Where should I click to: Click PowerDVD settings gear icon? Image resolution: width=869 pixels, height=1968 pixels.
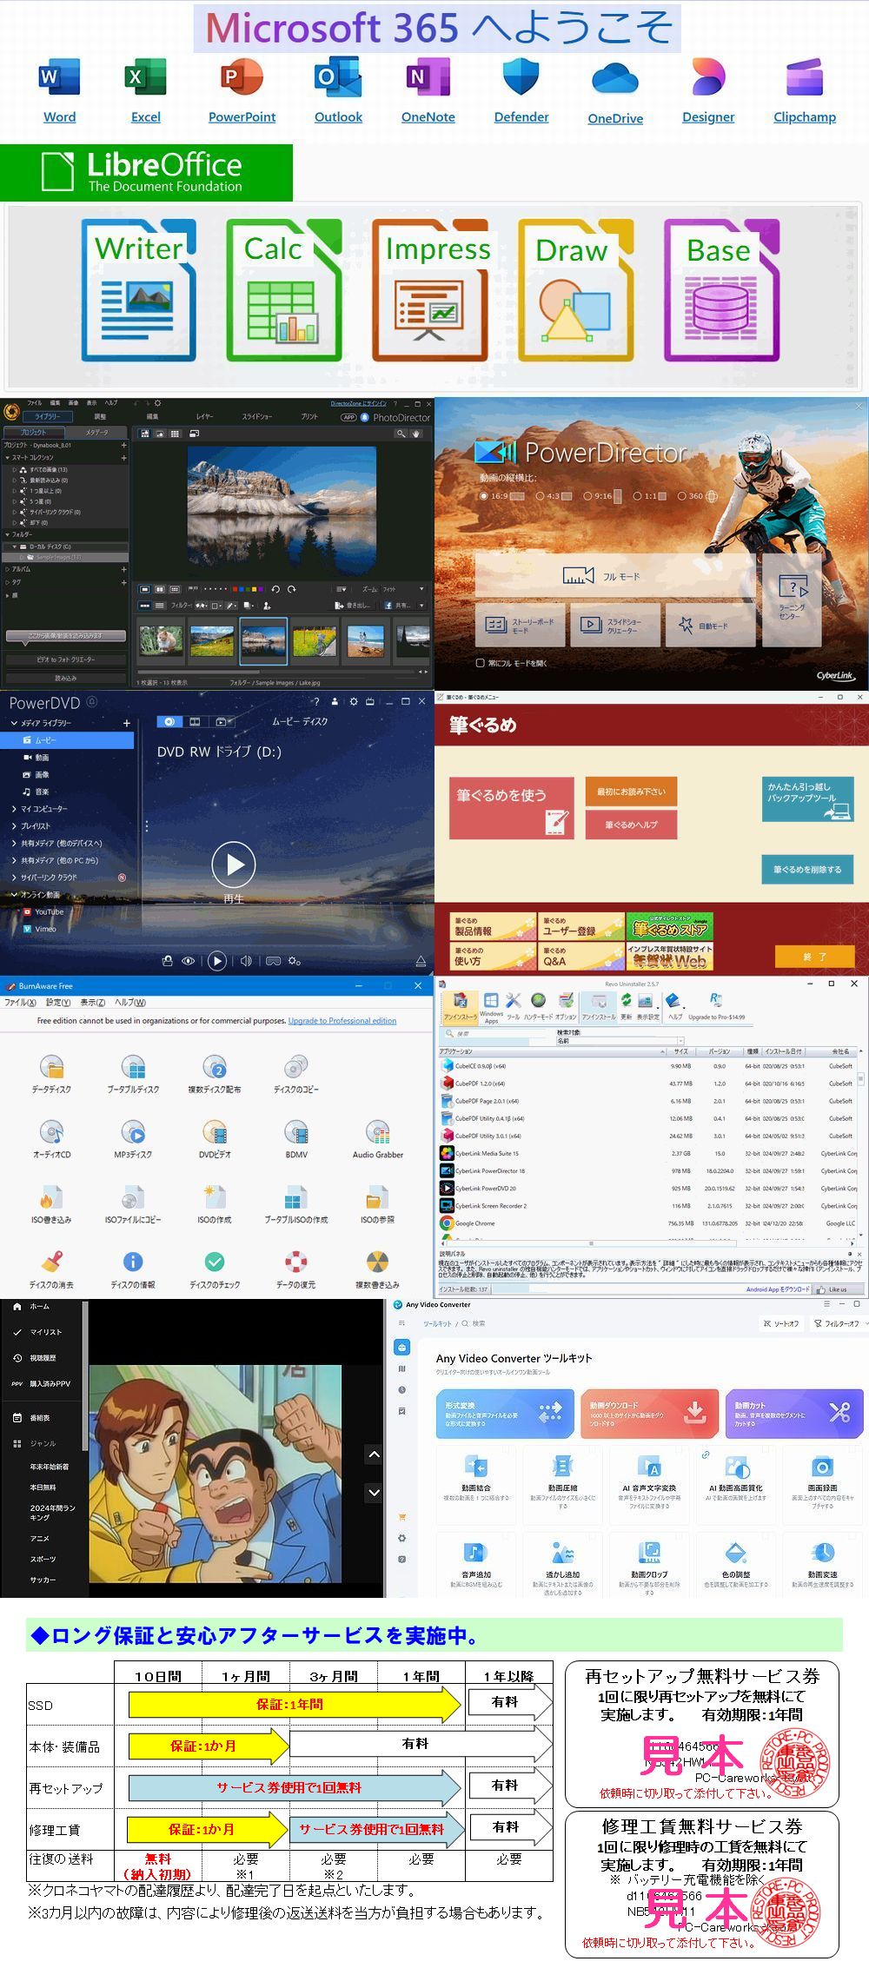pyautogui.click(x=354, y=701)
